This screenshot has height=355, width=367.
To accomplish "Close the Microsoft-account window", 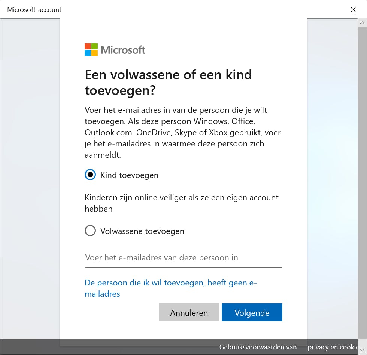I will coord(353,10).
